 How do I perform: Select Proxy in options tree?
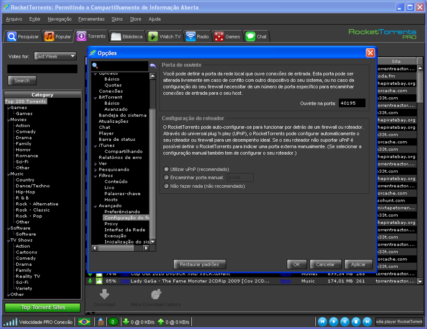click(111, 224)
